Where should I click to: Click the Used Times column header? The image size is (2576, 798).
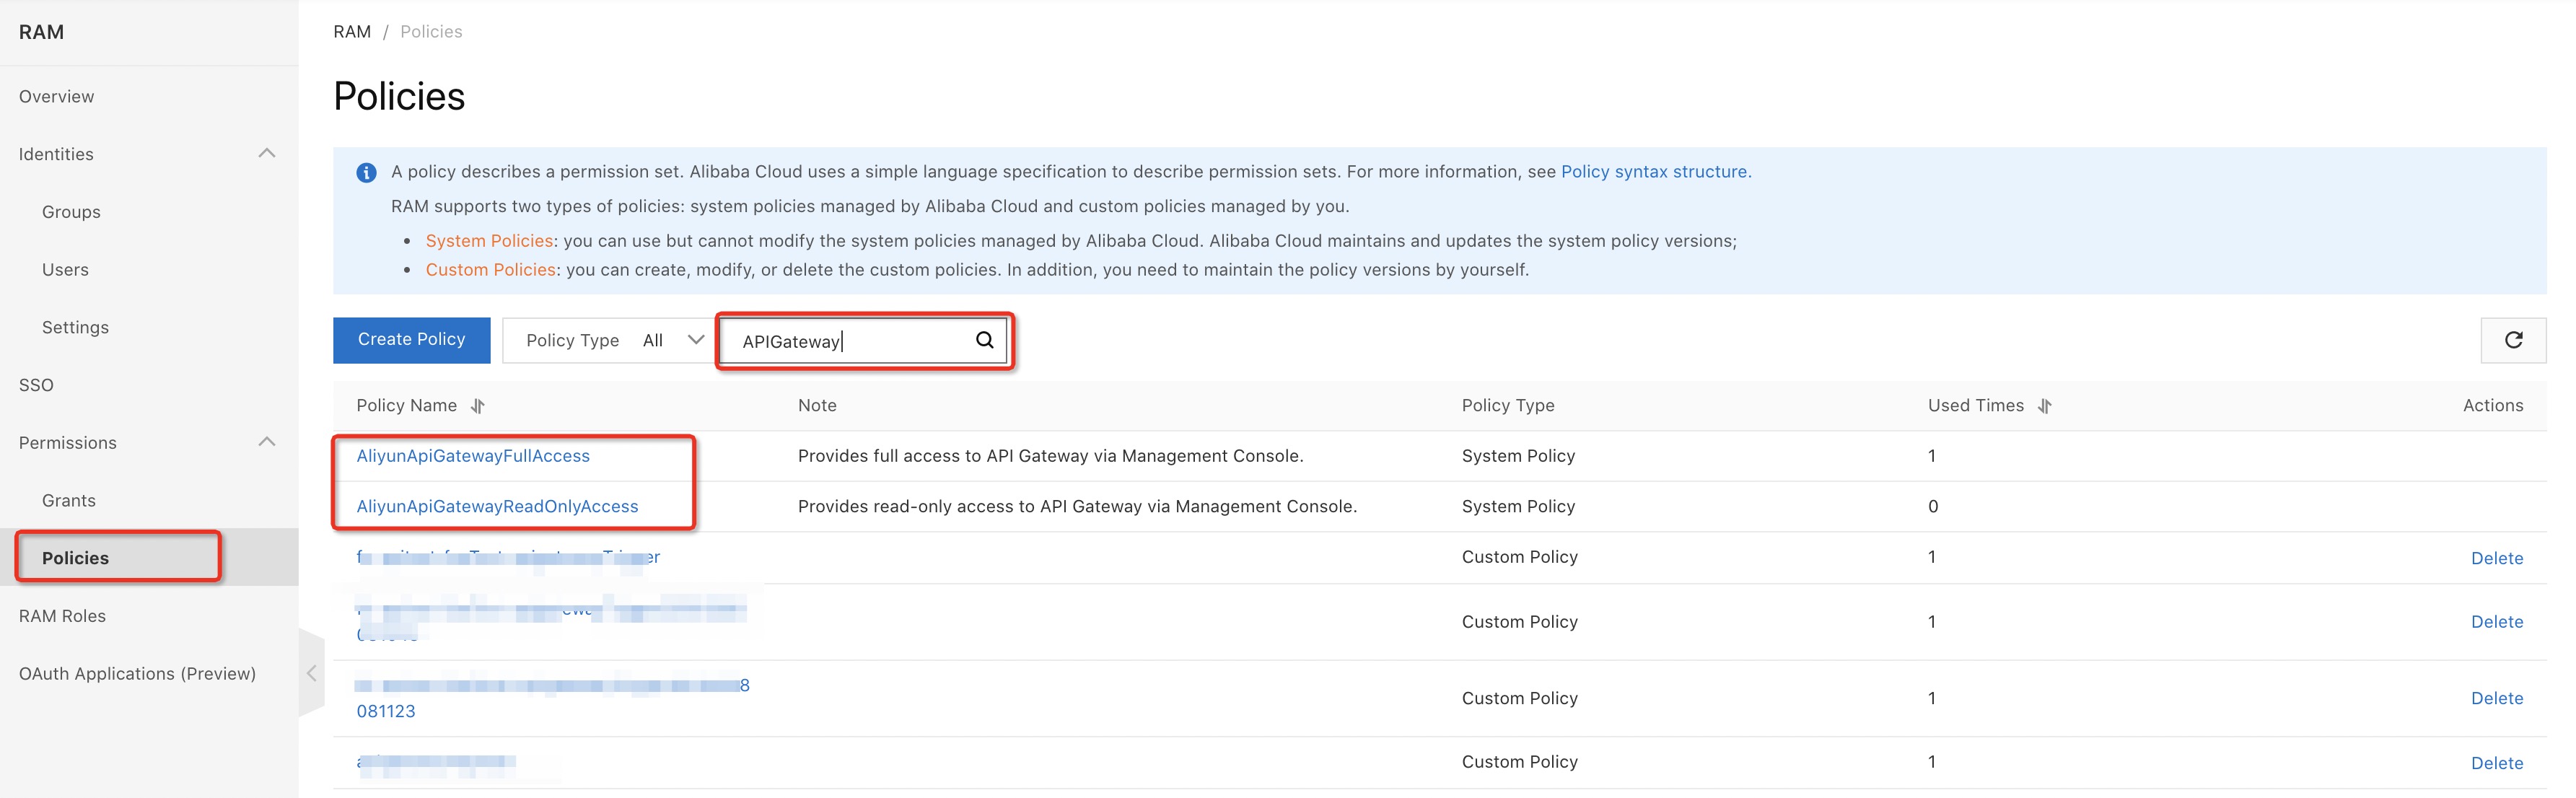tap(1975, 406)
